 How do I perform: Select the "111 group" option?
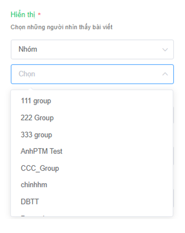click(36, 101)
